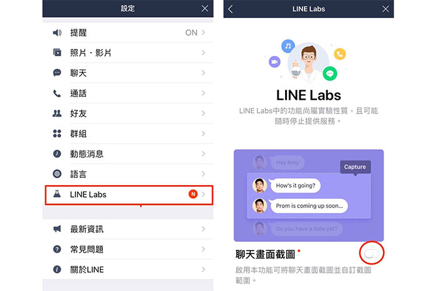
Task: Expand the 最新資訊 row chevron arrow
Action: tap(203, 229)
